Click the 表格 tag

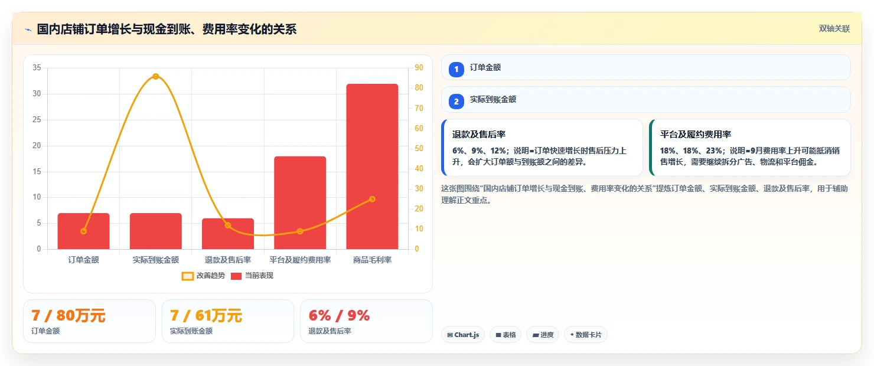tap(506, 335)
